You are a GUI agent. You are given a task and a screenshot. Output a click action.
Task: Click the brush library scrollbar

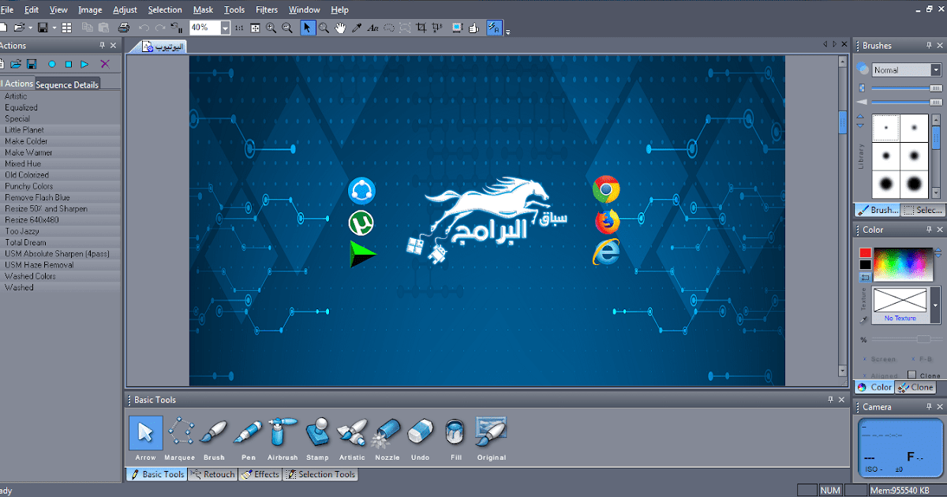point(938,155)
